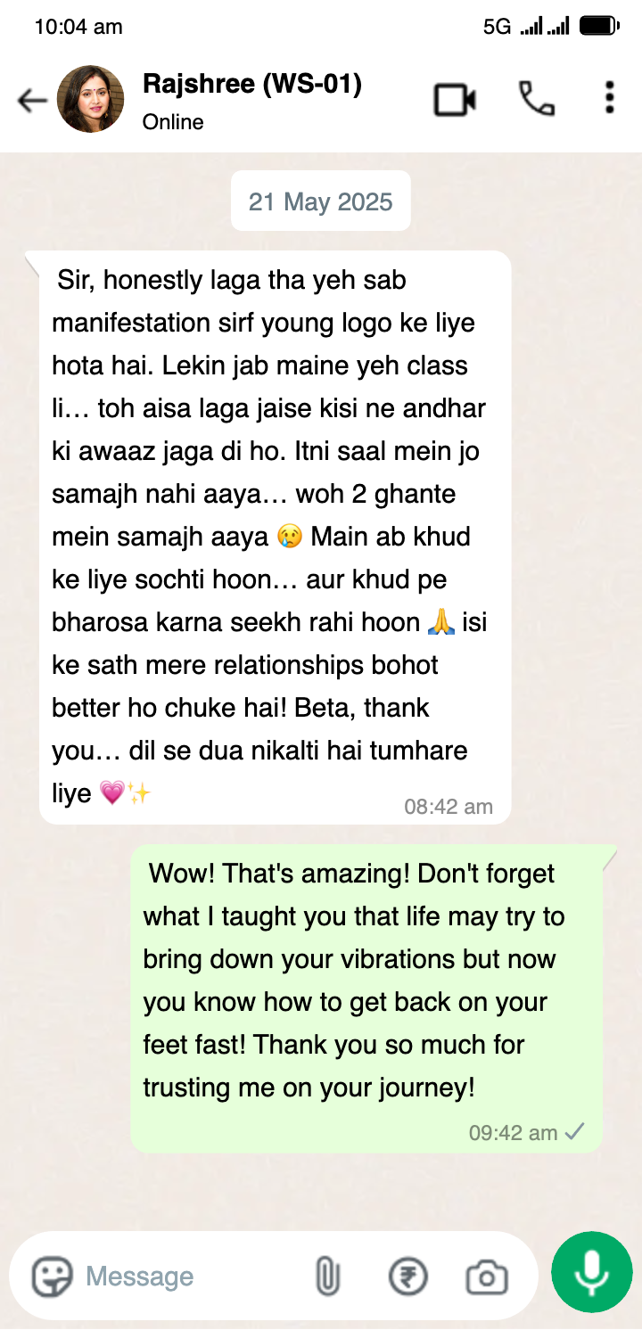Viewport: 642px width, 1330px height.
Task: Open contact info via Rajshree (WS-01) name
Action: click(252, 84)
